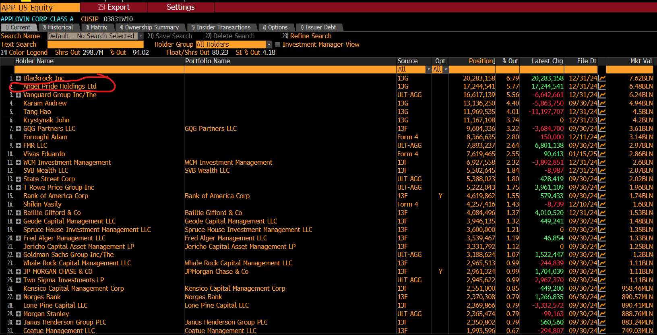Open the Search Name dropdown
The image size is (657, 335).
pyautogui.click(x=141, y=36)
